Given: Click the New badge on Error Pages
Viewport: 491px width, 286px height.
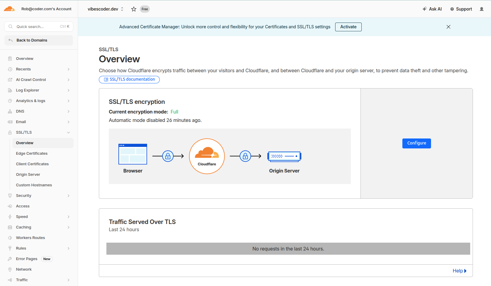Looking at the screenshot, I should (47, 259).
